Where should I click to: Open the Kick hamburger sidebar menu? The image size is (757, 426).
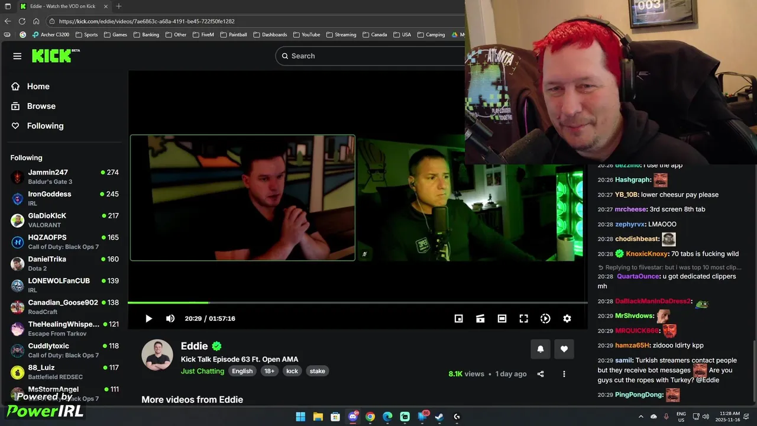tap(17, 56)
